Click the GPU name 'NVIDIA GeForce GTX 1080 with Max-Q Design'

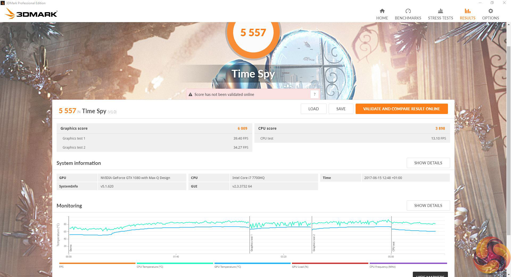tap(135, 178)
